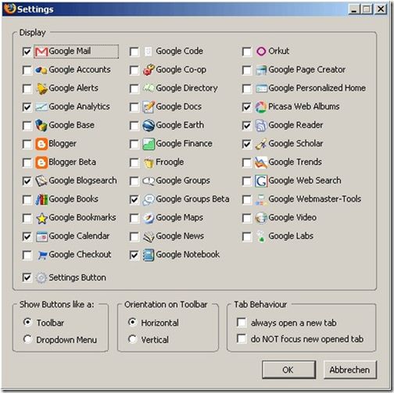Enable the Google Personalized Home checkbox
This screenshot has height=393, width=394.
point(246,88)
